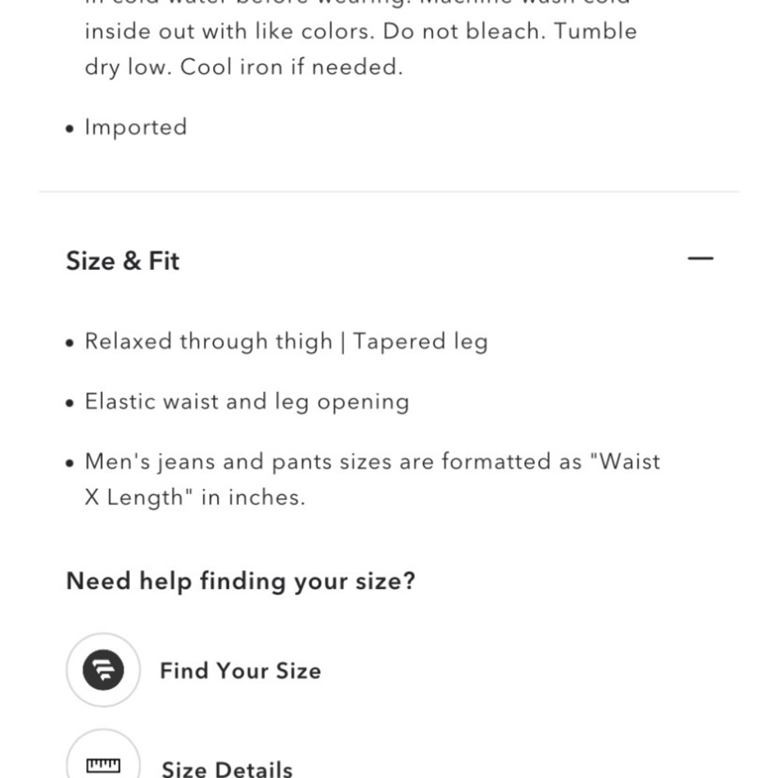Screen dimensions: 778x778
Task: Open the Find Your Size circular icon
Action: [103, 670]
